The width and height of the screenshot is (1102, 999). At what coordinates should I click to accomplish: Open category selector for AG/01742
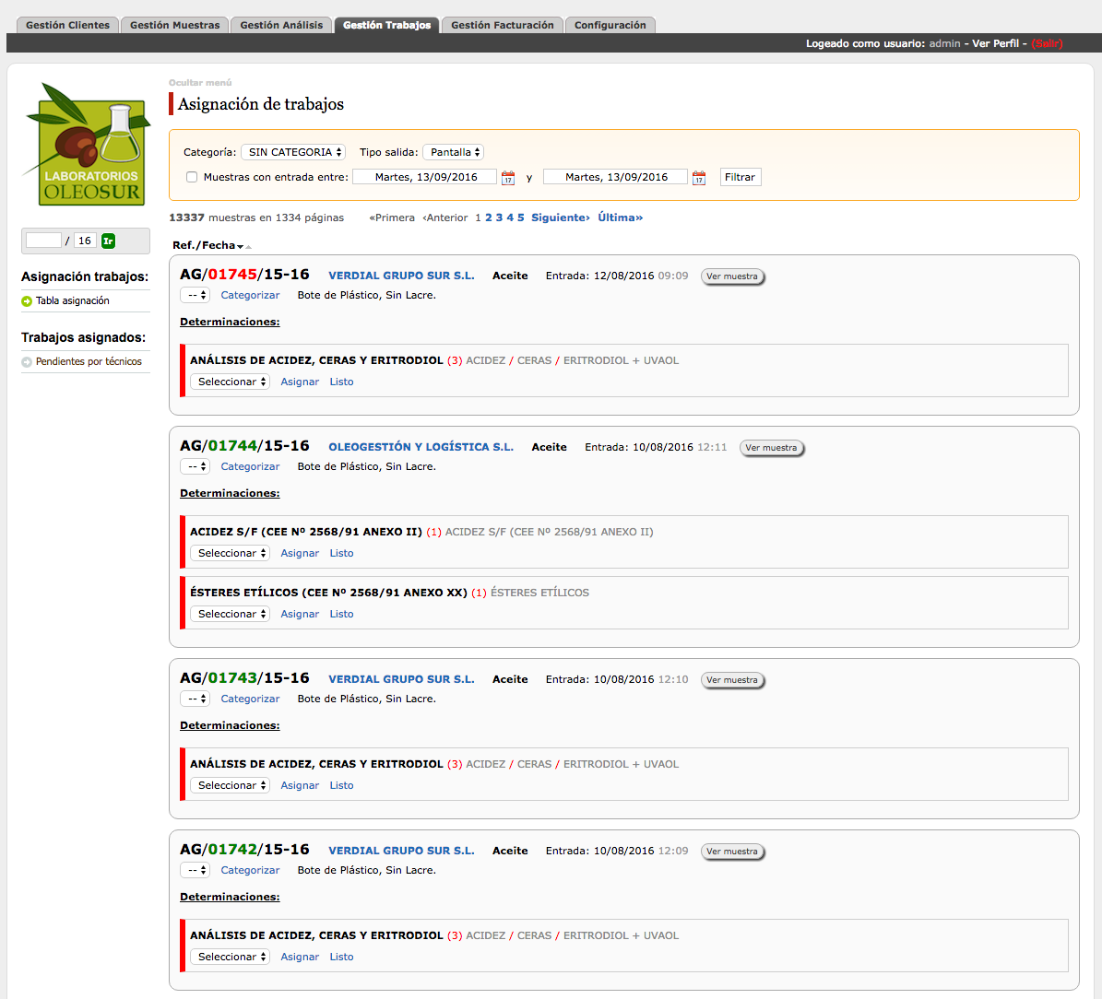tap(195, 870)
